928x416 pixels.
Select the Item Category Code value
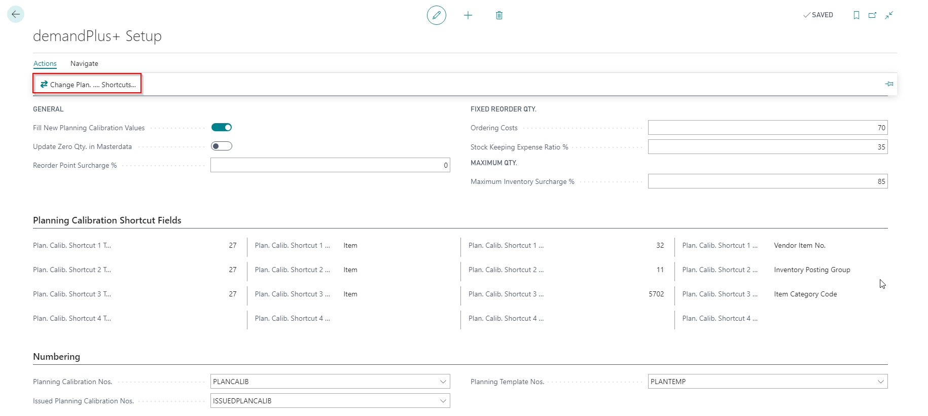[805, 294]
